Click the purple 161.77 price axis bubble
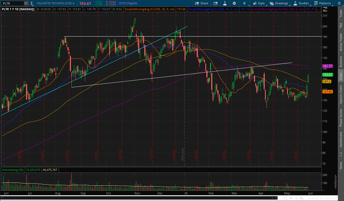This screenshot has height=201, width=344. (x=327, y=66)
